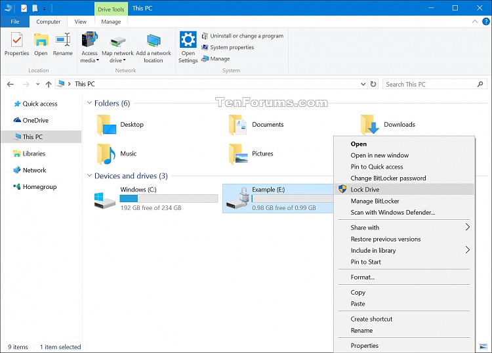Choose Format... in the context menu
The width and height of the screenshot is (492, 353).
click(405, 277)
